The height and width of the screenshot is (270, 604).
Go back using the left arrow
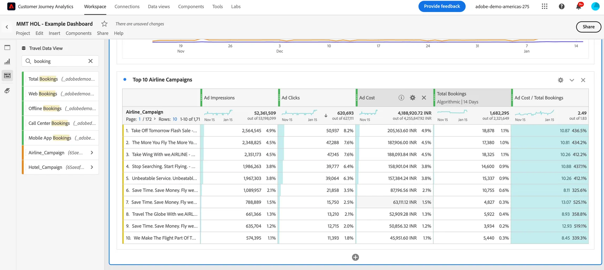(x=7, y=27)
